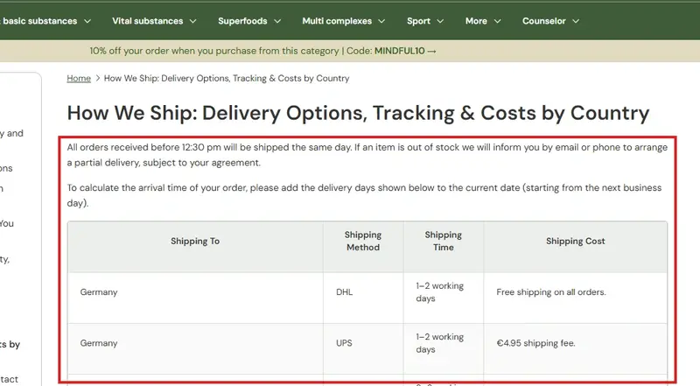Open the basic substances menu
Screen dimensions: 700x386
tap(39, 21)
